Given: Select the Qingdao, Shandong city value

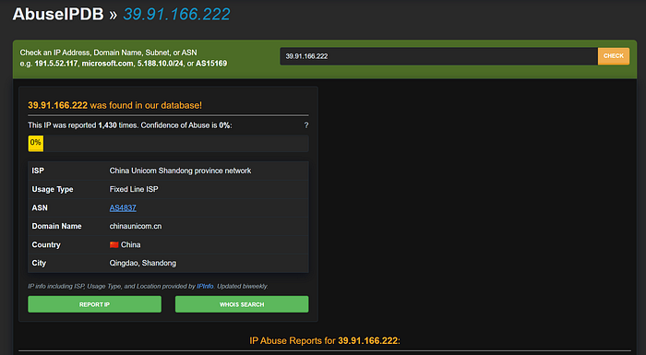Looking at the screenshot, I should pos(142,263).
